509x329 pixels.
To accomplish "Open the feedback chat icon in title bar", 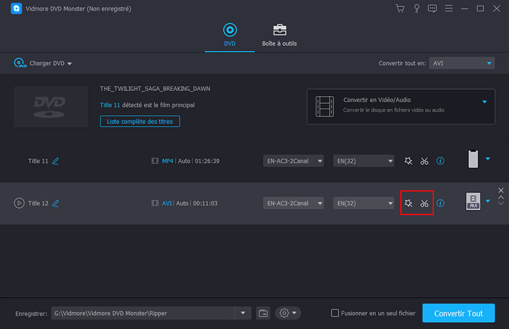I will pyautogui.click(x=433, y=8).
